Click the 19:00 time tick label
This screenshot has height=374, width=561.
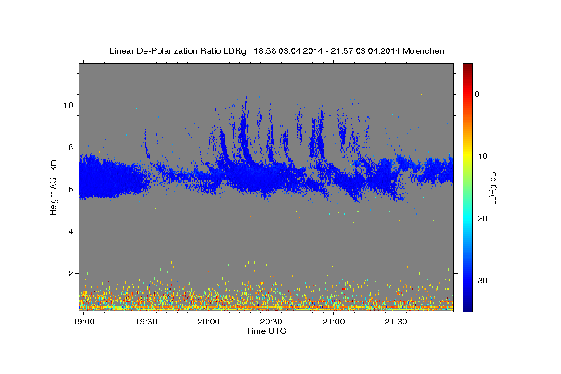click(x=84, y=322)
